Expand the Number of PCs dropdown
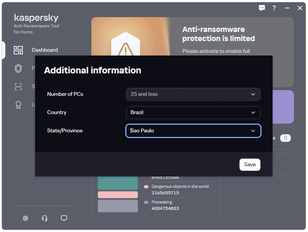This screenshot has width=308, height=232. (193, 94)
